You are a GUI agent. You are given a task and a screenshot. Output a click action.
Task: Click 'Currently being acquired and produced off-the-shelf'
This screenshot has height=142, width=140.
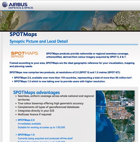[x=45, y=138]
